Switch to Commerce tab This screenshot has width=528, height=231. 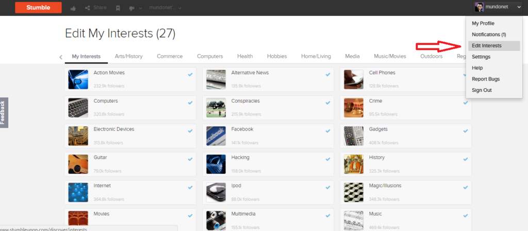170,57
